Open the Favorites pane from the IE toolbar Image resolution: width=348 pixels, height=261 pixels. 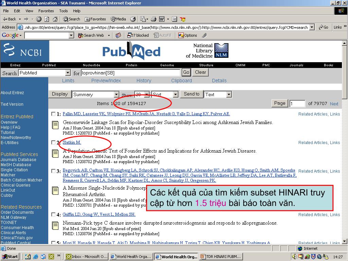click(x=95, y=19)
